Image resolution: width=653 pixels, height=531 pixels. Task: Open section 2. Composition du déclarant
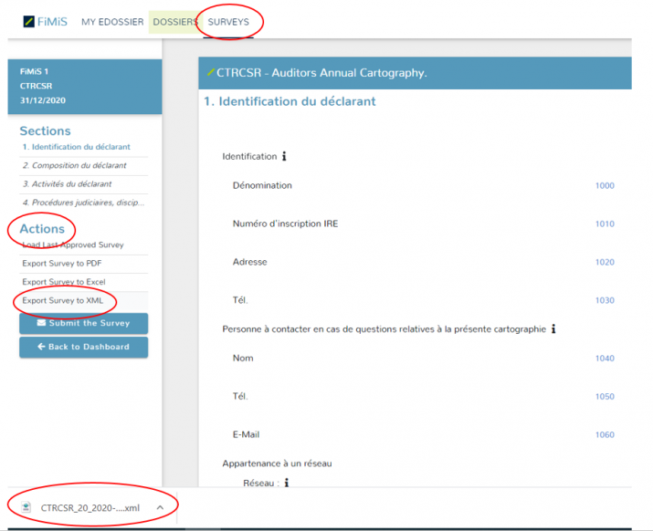coord(74,165)
